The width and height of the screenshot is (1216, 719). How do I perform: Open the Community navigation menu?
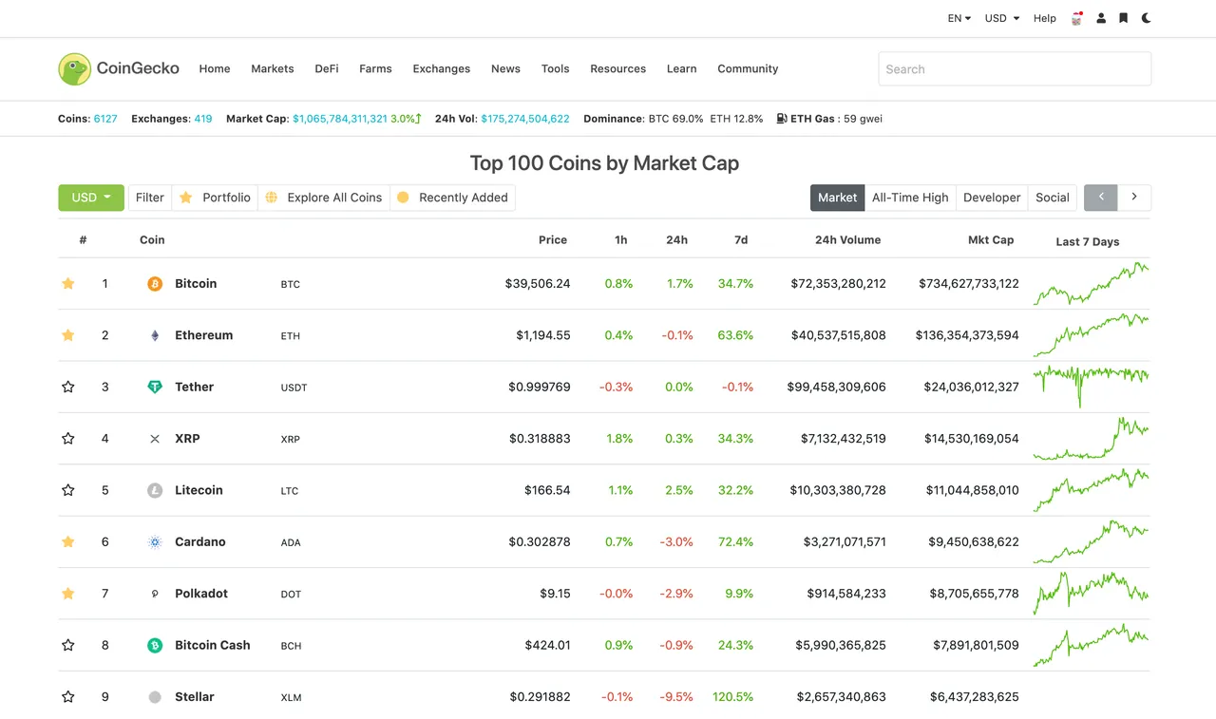748,68
